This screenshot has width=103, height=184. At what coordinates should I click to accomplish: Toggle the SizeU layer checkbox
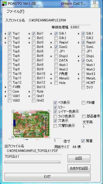(x=56, y=47)
